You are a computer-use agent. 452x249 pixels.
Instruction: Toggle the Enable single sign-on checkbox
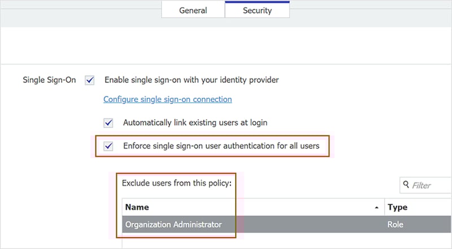coord(90,80)
